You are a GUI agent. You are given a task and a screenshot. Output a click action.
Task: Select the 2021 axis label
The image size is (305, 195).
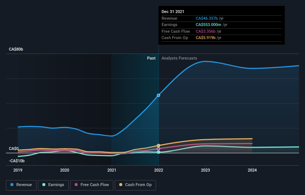[112, 170]
